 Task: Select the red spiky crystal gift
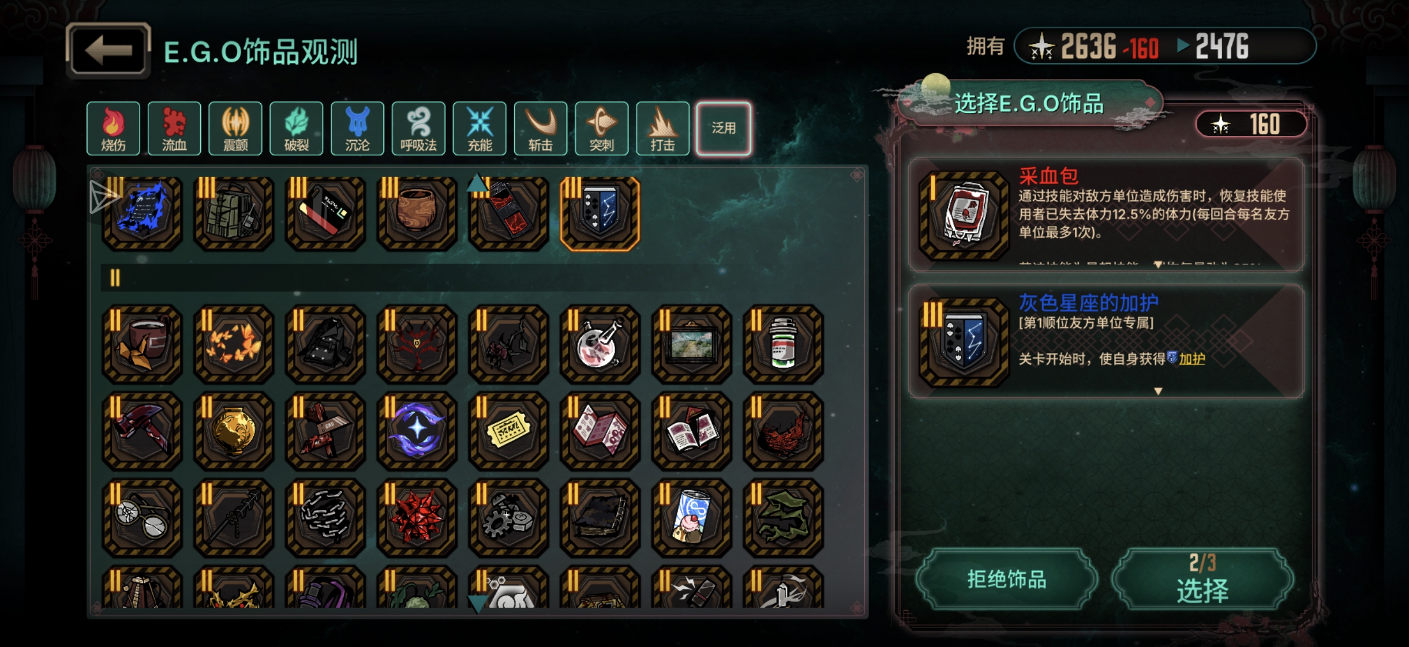(x=417, y=517)
